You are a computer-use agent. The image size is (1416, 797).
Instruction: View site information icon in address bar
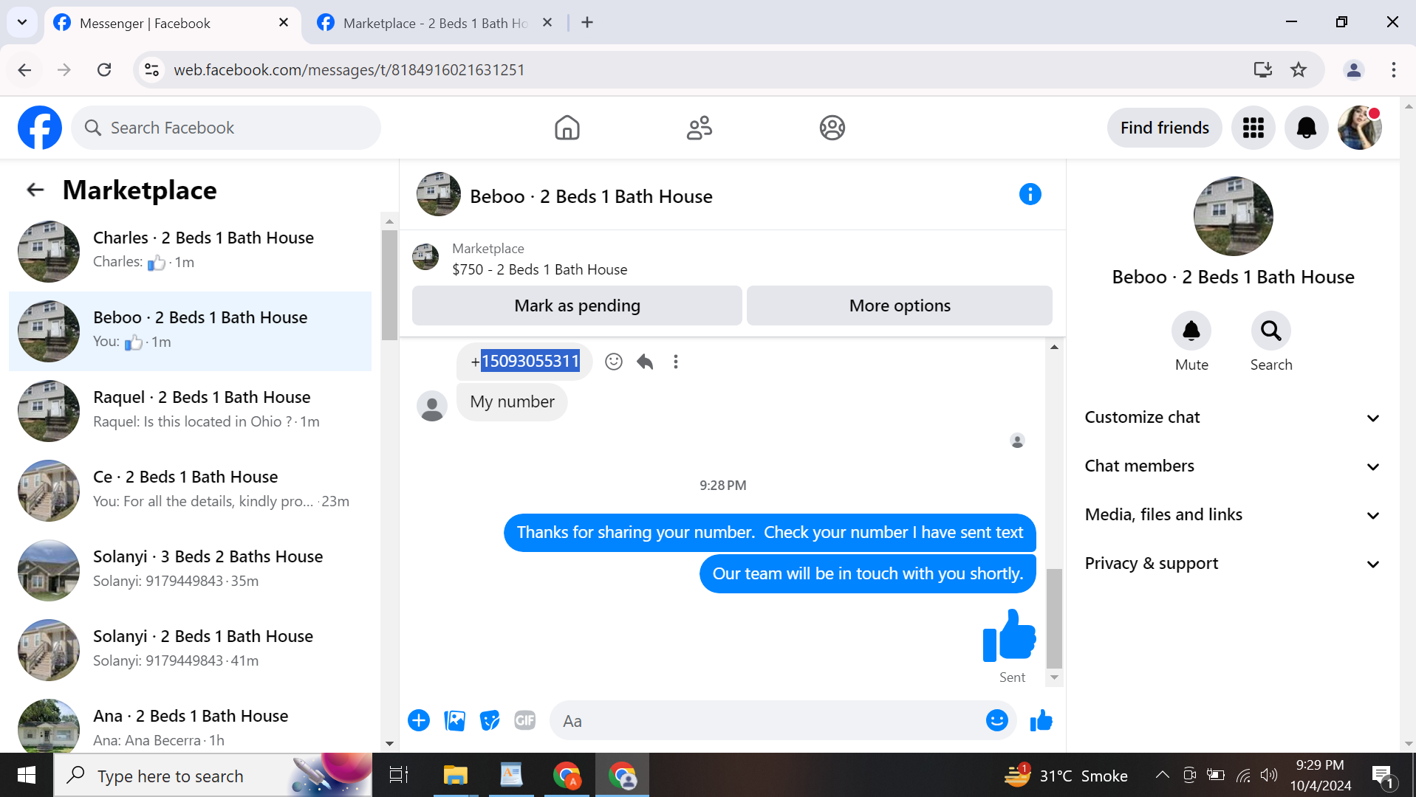(151, 69)
